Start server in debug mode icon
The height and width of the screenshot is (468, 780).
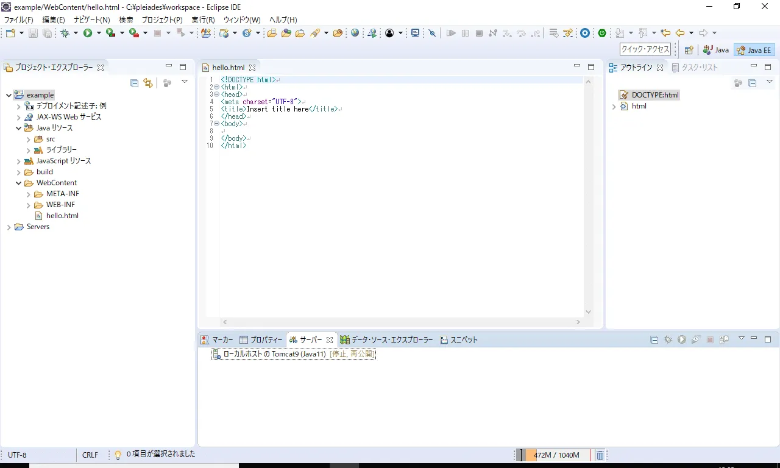(x=668, y=339)
